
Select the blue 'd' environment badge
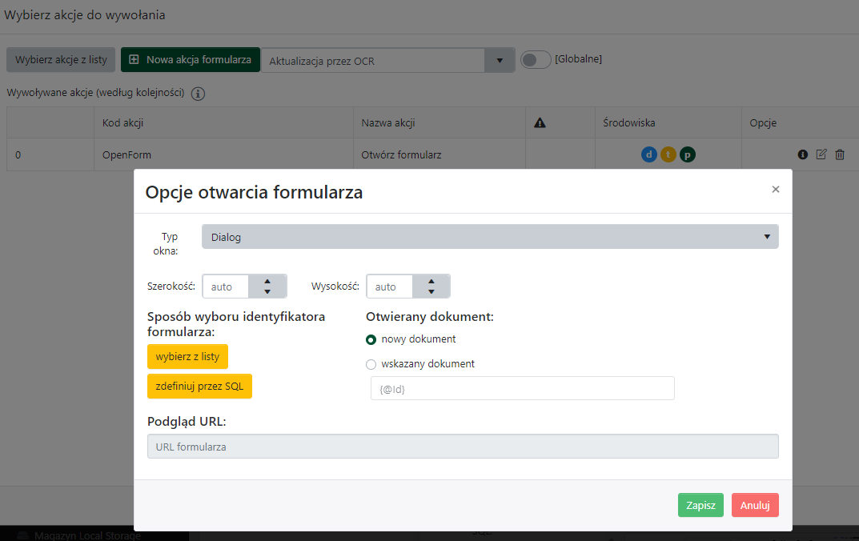648,154
